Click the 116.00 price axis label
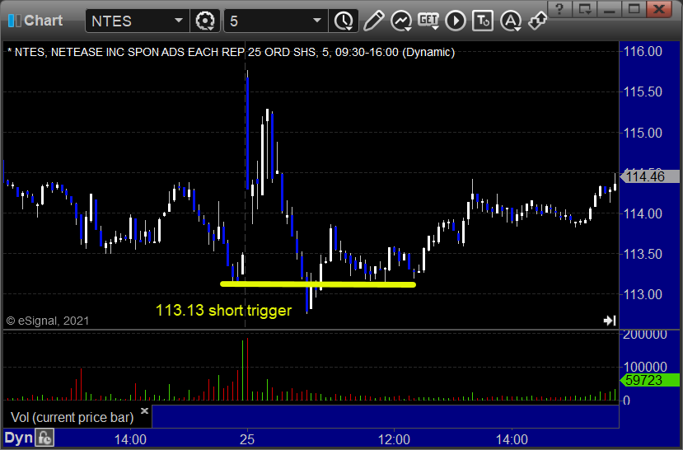This screenshot has width=683, height=450. point(643,51)
